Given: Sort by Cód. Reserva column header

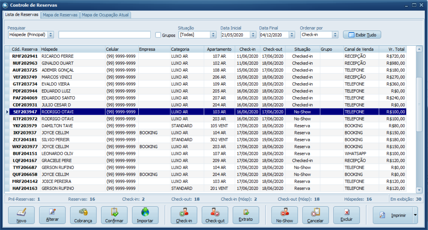Looking at the screenshot, I should [25, 49].
